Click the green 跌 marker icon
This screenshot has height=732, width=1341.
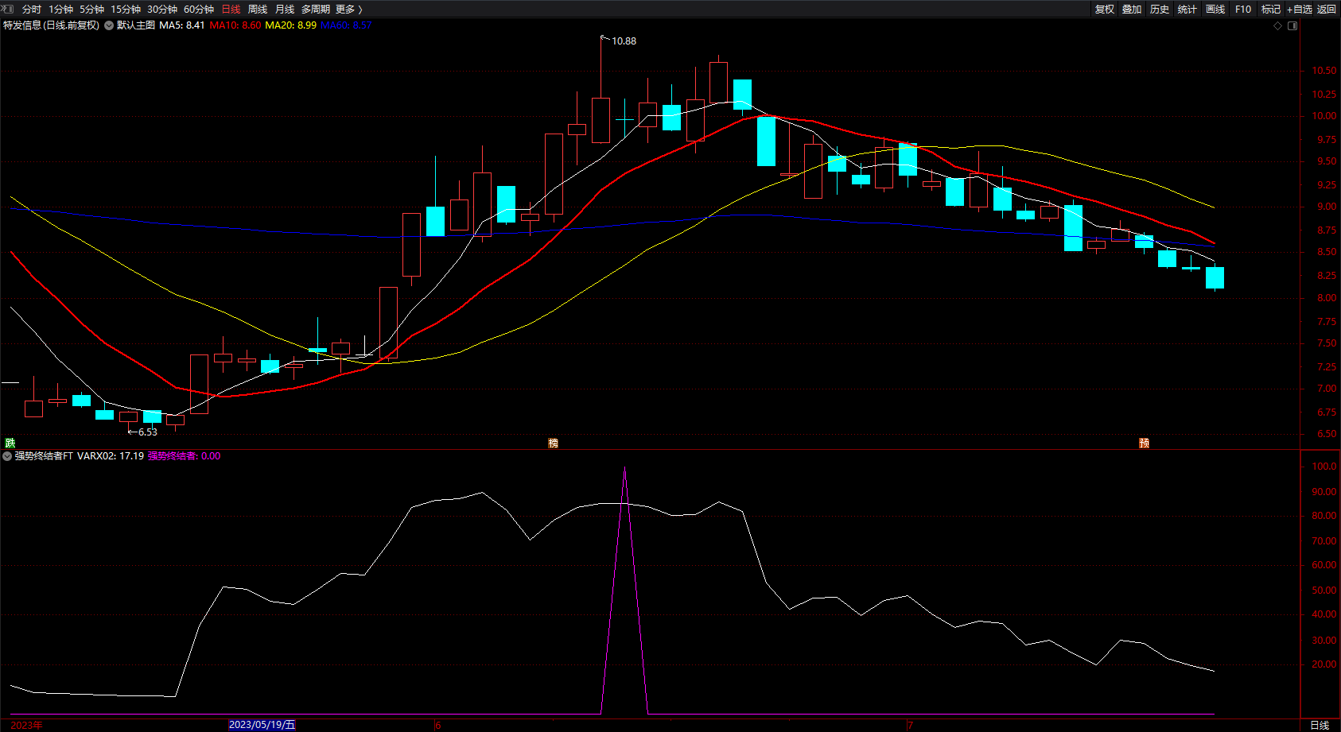(10, 443)
